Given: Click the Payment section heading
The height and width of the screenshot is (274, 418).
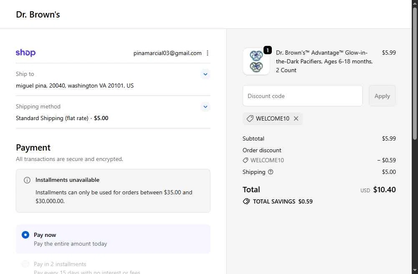Looking at the screenshot, I should [x=33, y=148].
